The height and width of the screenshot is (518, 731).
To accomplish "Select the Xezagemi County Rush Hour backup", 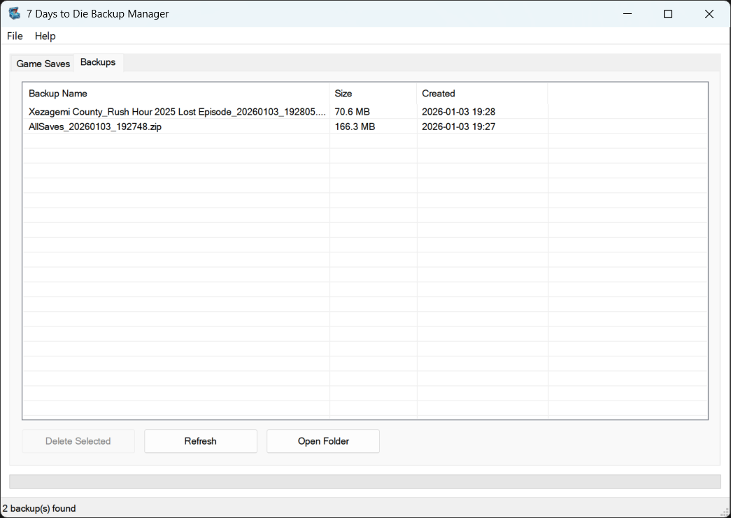I will pyautogui.click(x=177, y=112).
